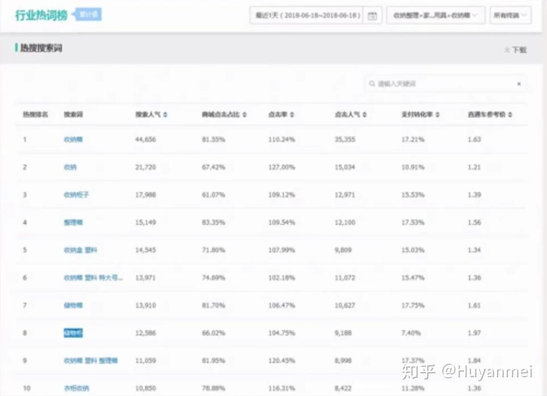Open the rank 9 three-word search term
Screen dimensions: 547x396
click(x=91, y=360)
